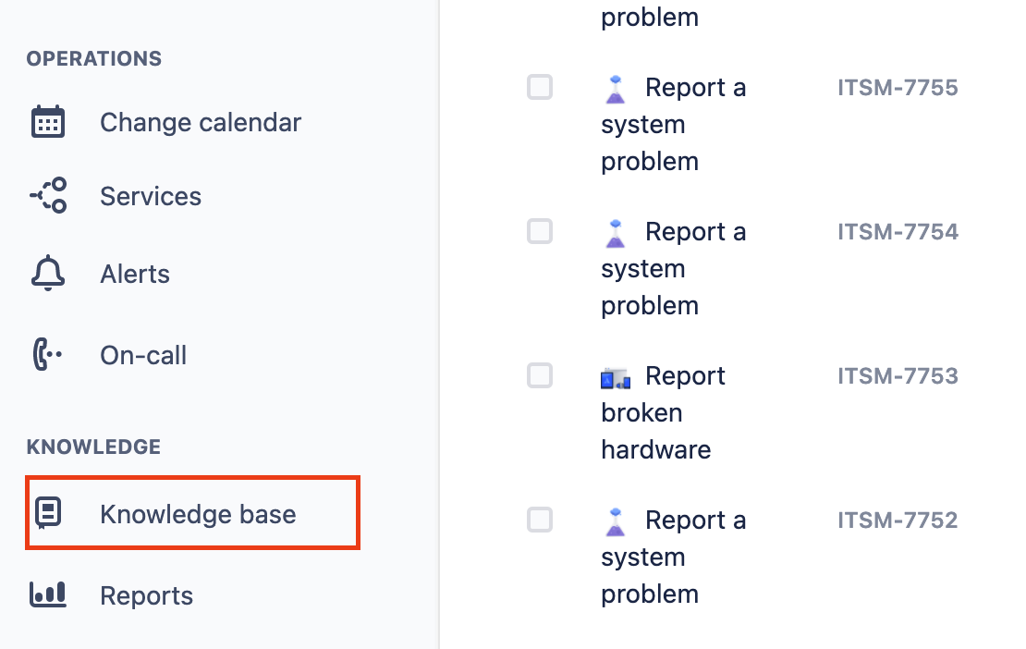This screenshot has height=649, width=1026.
Task: Click the request type icon on ITSM-7752
Action: (x=615, y=520)
